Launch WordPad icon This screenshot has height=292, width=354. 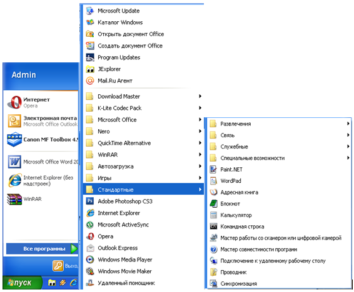tap(213, 181)
